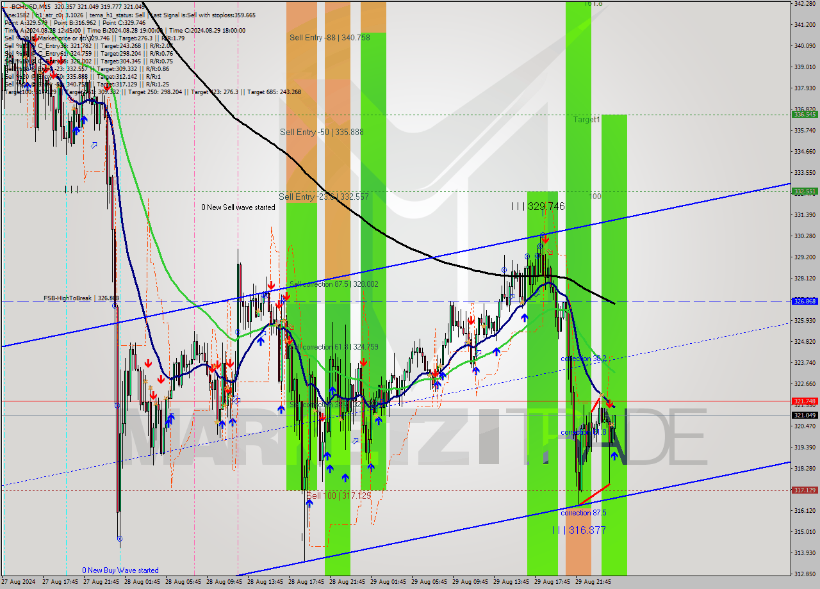Click the red 317.129 price tag

pos(804,490)
